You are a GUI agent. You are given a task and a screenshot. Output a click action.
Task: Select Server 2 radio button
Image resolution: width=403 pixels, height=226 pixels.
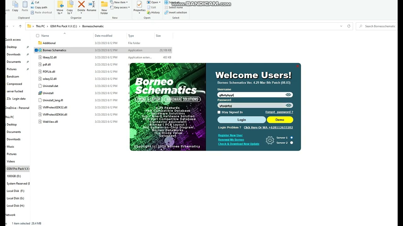tap(292, 143)
